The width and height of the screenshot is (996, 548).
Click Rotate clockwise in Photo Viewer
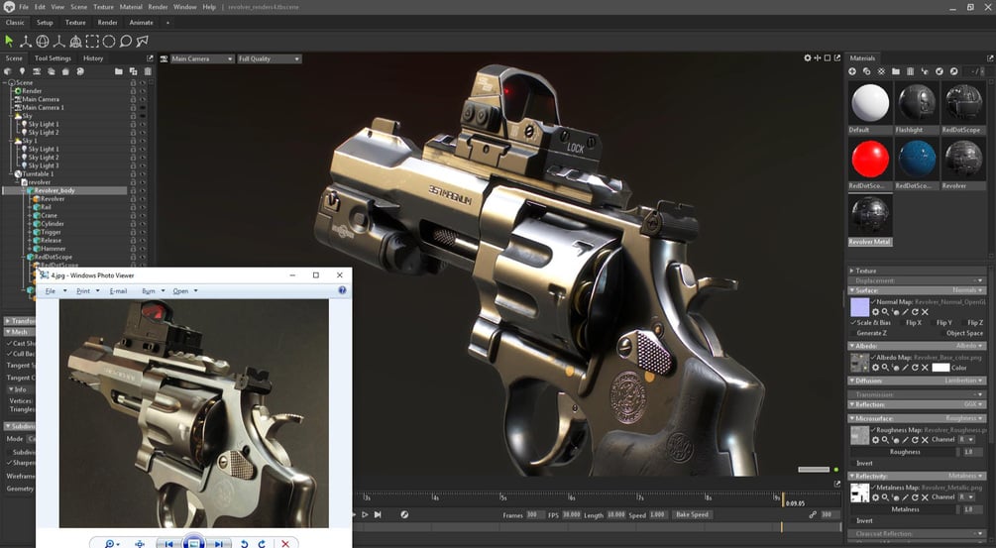pos(262,544)
